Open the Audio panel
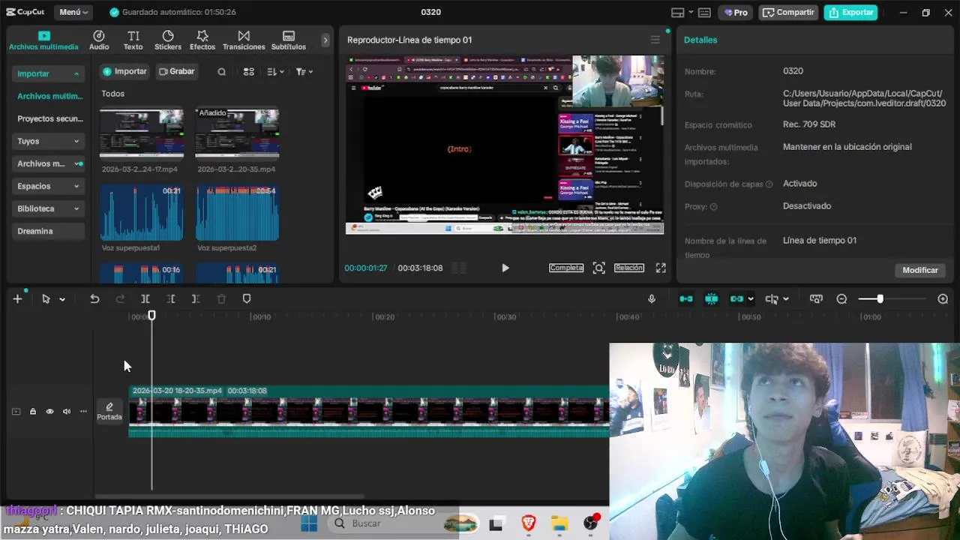The height and width of the screenshot is (540, 960). [99, 40]
